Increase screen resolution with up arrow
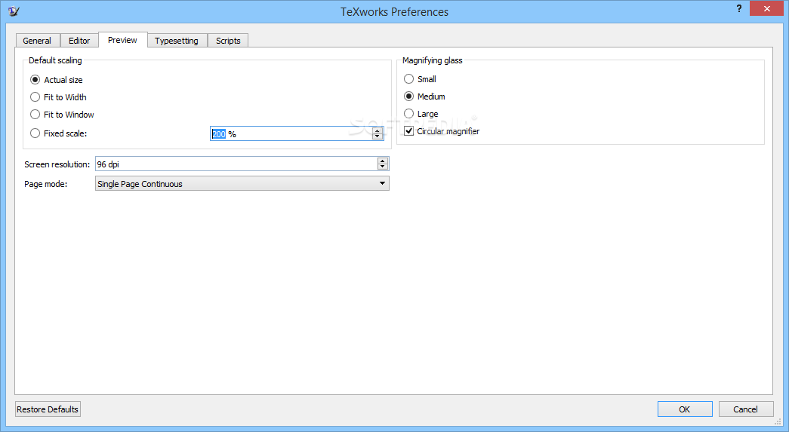 [383, 161]
